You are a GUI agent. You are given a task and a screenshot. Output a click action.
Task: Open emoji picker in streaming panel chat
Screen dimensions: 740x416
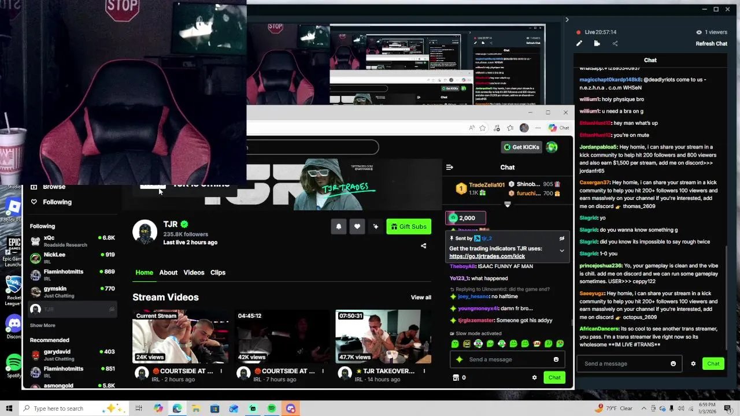673,363
